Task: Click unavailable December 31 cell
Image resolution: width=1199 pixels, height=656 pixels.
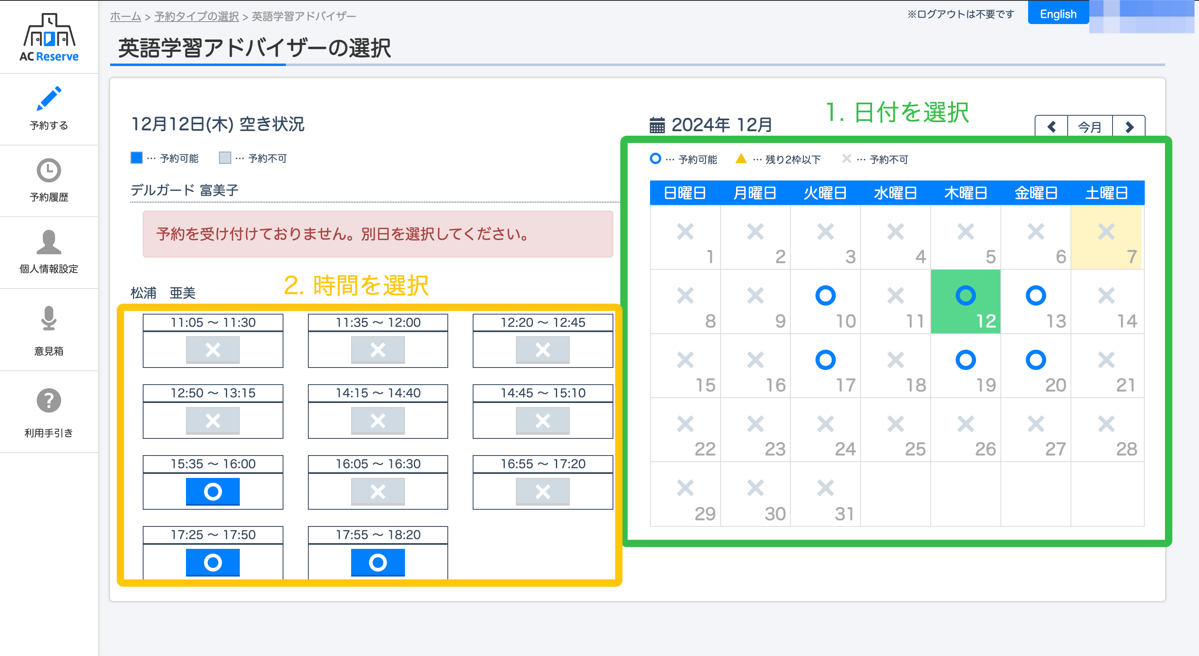Action: point(825,494)
